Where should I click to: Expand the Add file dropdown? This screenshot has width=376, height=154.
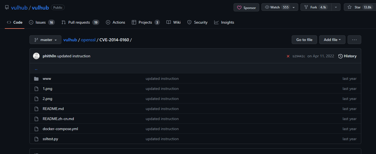pos(332,40)
